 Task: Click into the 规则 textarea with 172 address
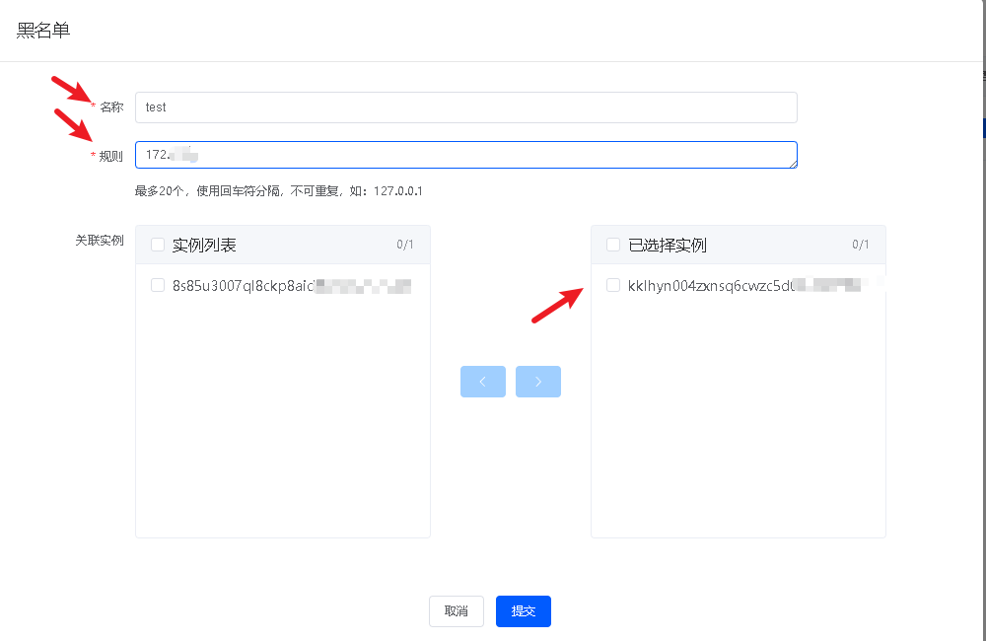click(x=465, y=155)
